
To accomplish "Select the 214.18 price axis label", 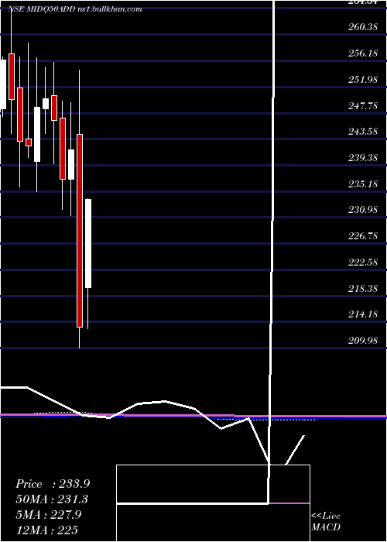I will click(363, 314).
